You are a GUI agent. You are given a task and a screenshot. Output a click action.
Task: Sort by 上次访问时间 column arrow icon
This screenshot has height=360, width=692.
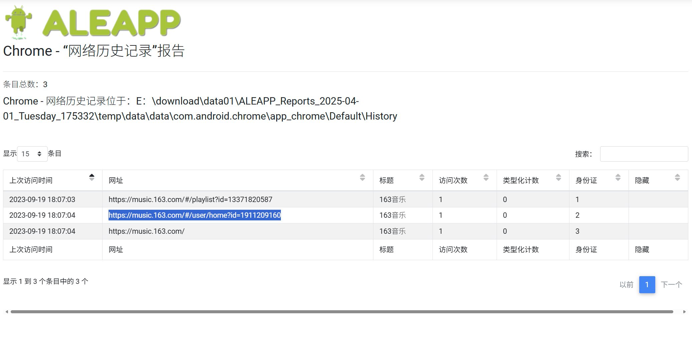coord(92,177)
